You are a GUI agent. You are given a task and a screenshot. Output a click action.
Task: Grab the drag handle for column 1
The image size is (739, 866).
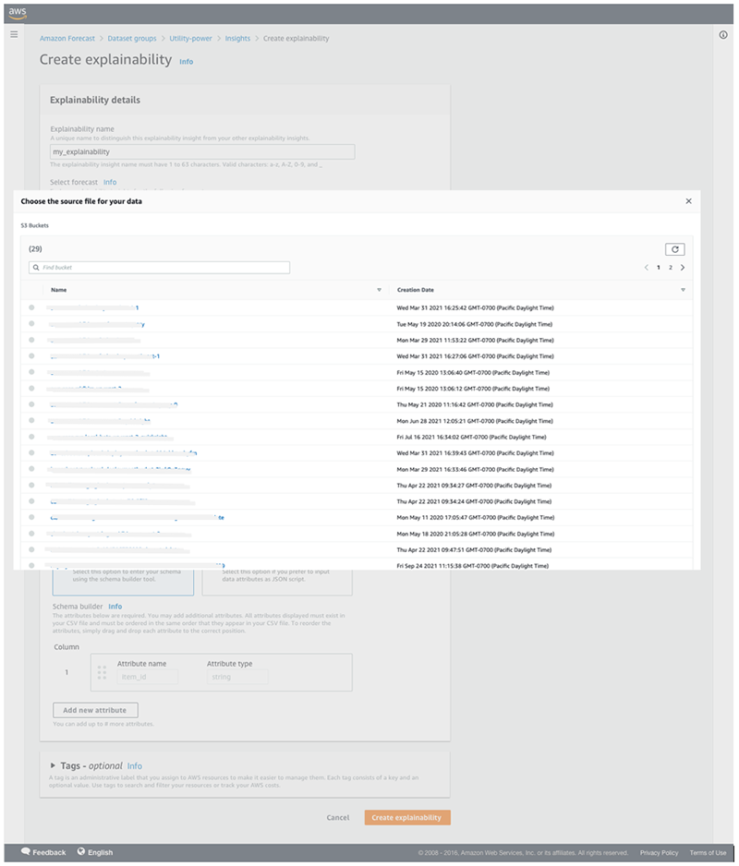[x=102, y=672]
